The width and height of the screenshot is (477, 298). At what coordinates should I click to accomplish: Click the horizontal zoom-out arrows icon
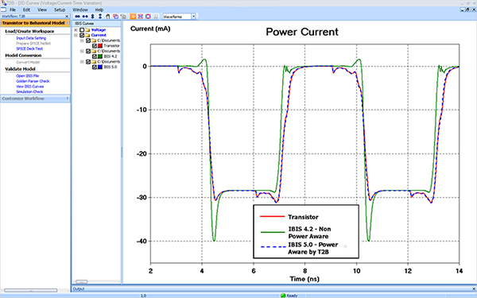(78, 17)
